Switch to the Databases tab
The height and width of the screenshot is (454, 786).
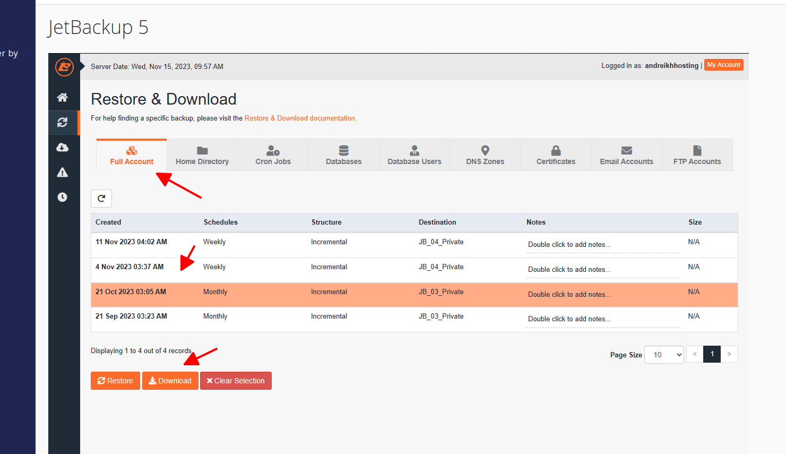tap(344, 155)
